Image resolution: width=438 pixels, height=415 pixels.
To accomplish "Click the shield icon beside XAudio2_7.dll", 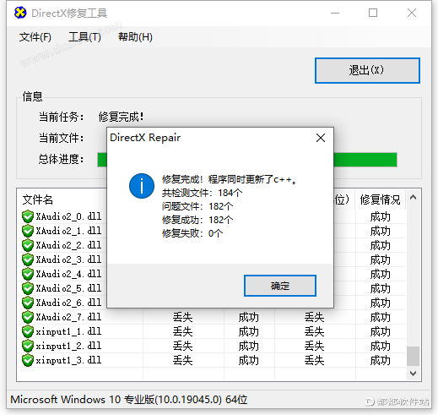I will point(28,317).
